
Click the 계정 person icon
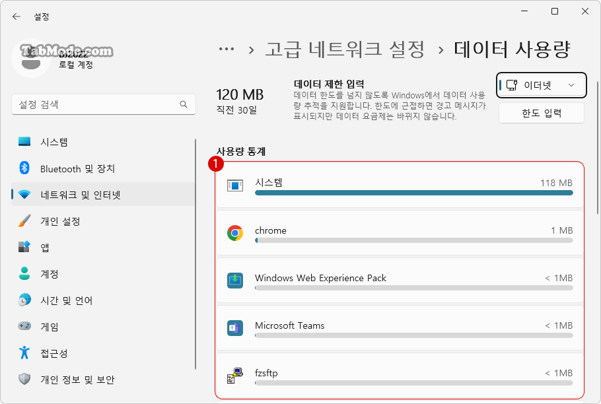click(24, 273)
